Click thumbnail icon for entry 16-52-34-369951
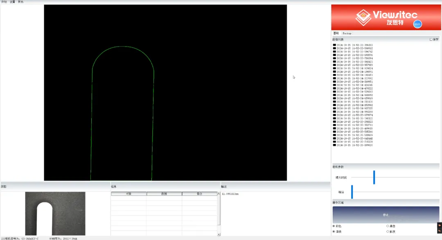The height and width of the screenshot is (240, 442). pyautogui.click(x=334, y=82)
